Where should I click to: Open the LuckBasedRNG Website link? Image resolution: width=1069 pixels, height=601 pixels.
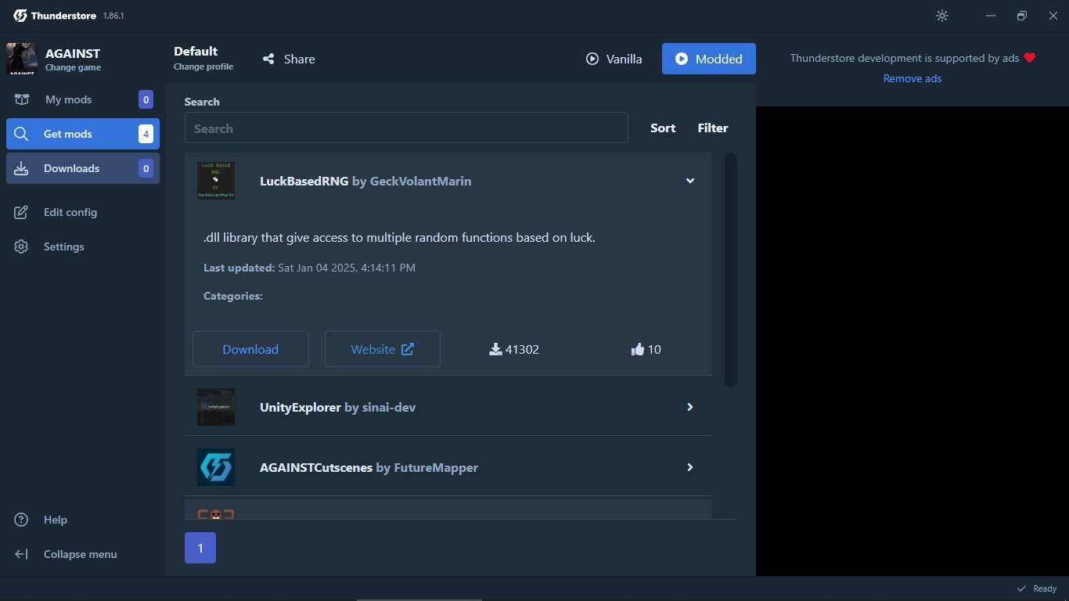(383, 349)
